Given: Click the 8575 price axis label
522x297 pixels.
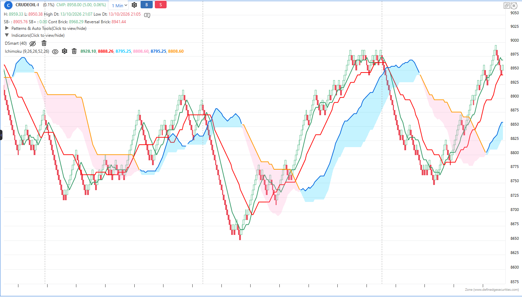Looking at the screenshot, I should (x=515, y=282).
